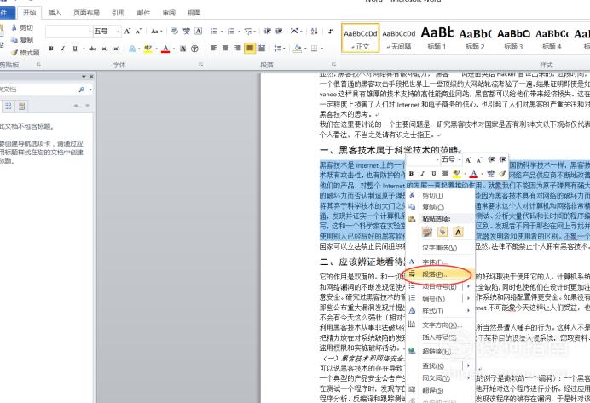Toggle Bold in the floating mini toolbar
Screen dimensions: 590x403
tap(411, 174)
